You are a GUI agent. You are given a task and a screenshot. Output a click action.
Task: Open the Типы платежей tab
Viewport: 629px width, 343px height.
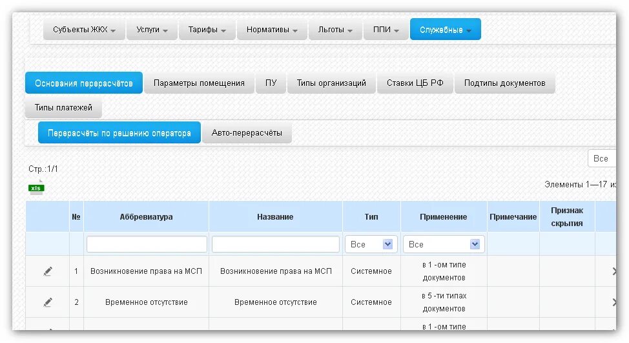(x=63, y=107)
